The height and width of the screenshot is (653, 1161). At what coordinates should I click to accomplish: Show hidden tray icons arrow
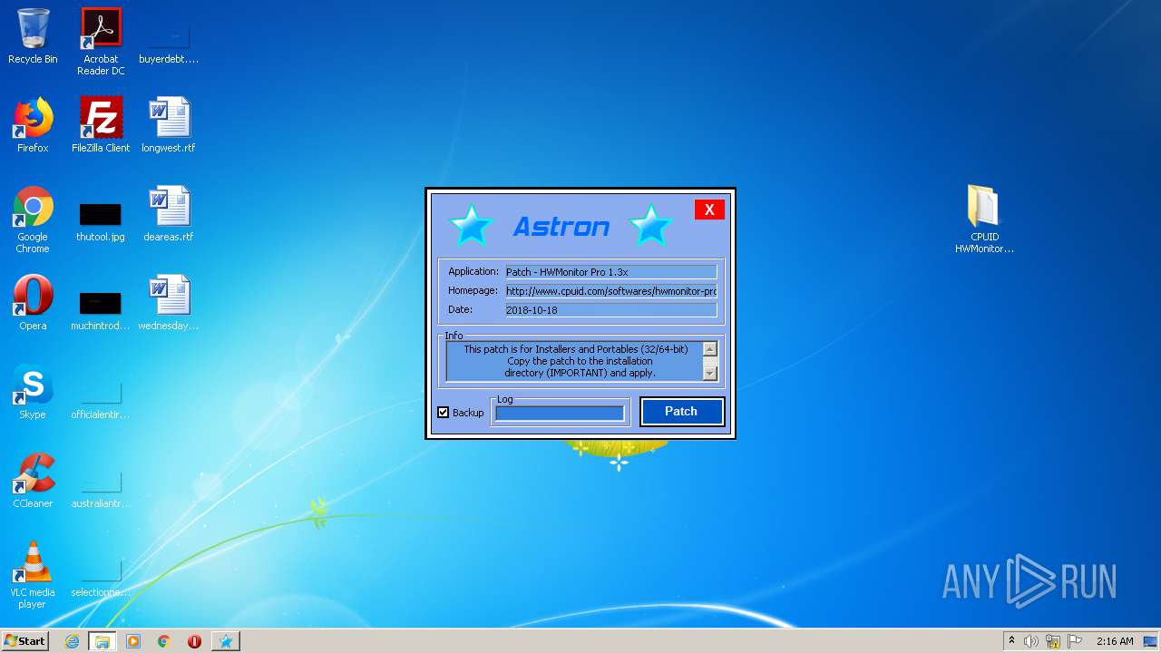(x=1011, y=641)
